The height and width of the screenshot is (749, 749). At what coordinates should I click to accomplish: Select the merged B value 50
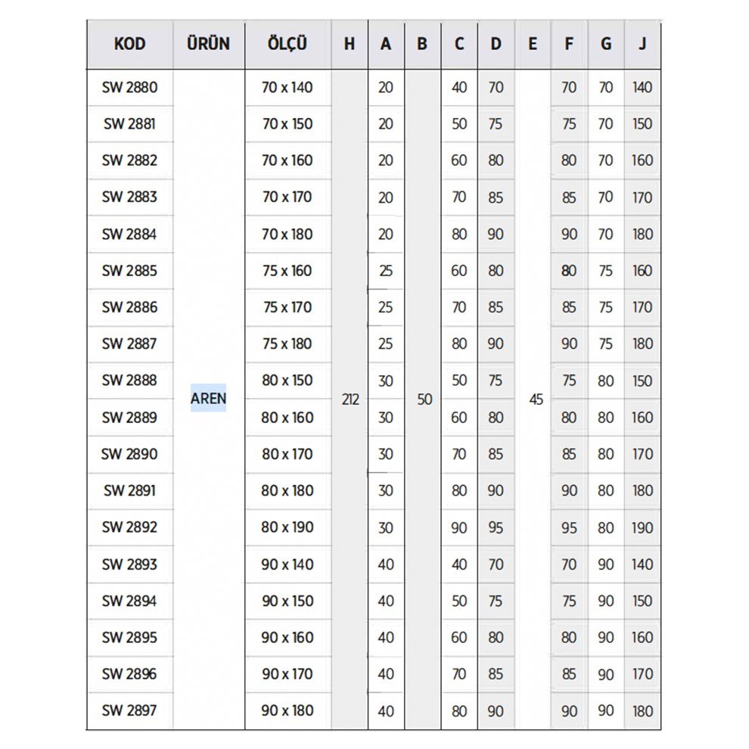[x=424, y=399]
